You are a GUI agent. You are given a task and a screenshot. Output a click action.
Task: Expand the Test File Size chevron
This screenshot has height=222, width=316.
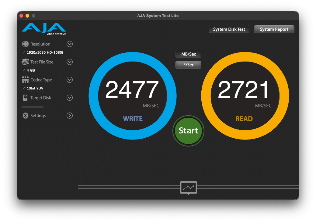[x=70, y=62]
